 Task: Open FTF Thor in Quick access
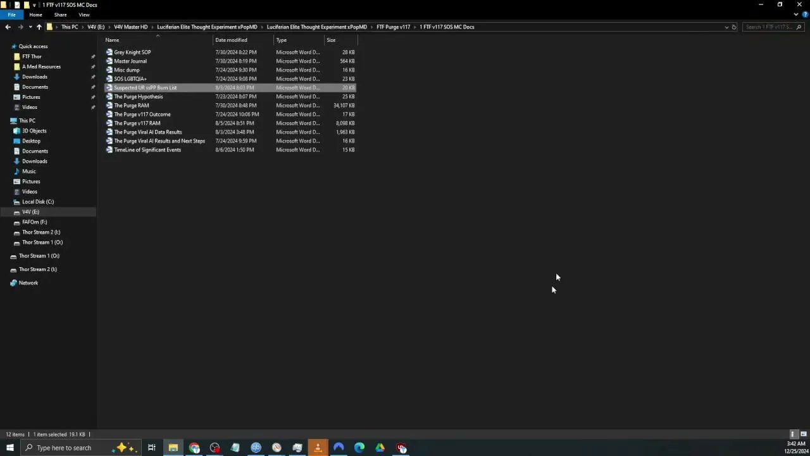pos(32,56)
